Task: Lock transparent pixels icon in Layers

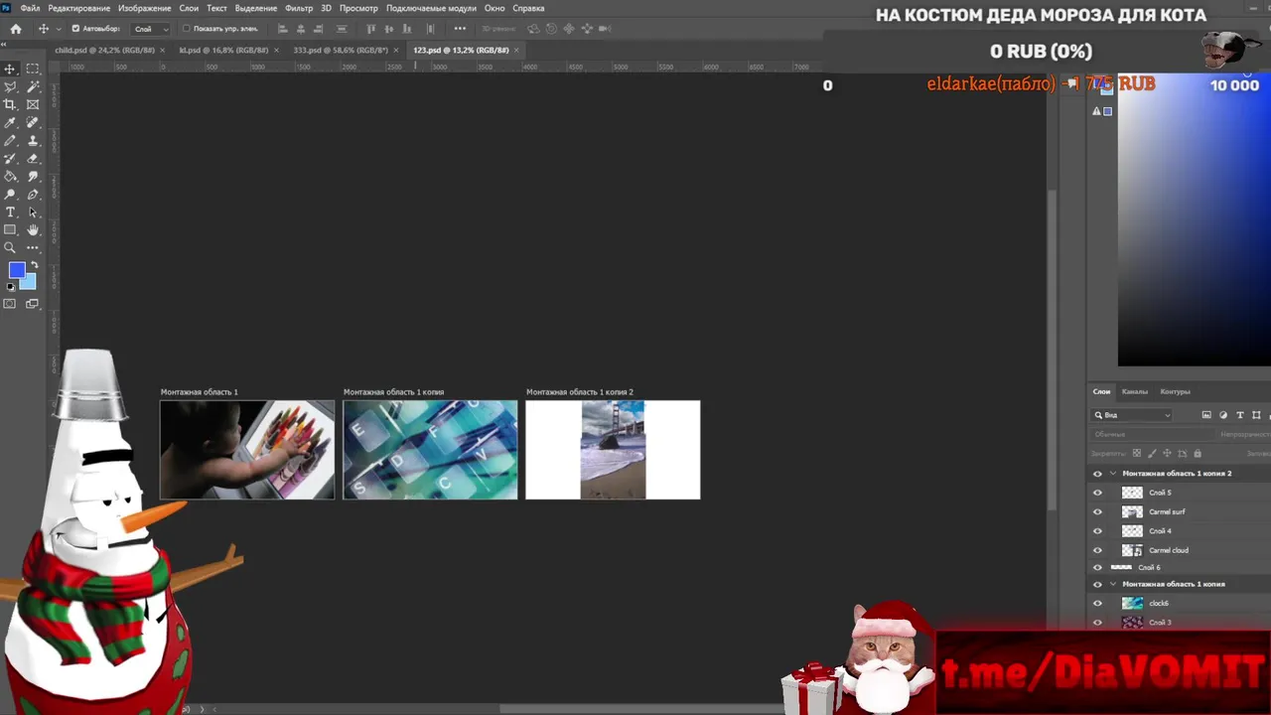Action: [x=1137, y=453]
